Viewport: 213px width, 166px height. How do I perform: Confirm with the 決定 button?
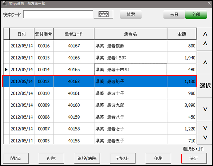194,158
